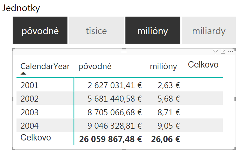Select the 2001 row header
Image resolution: width=237 pixels, height=151 pixels.
(x=30, y=85)
